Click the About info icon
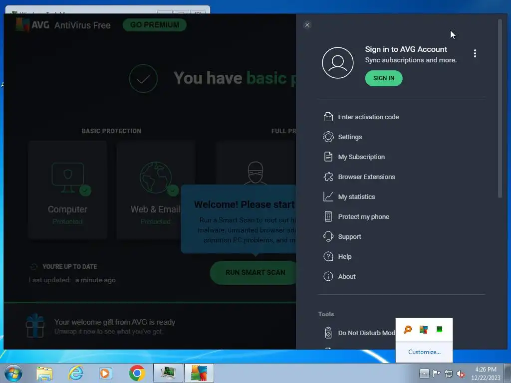 pos(328,276)
